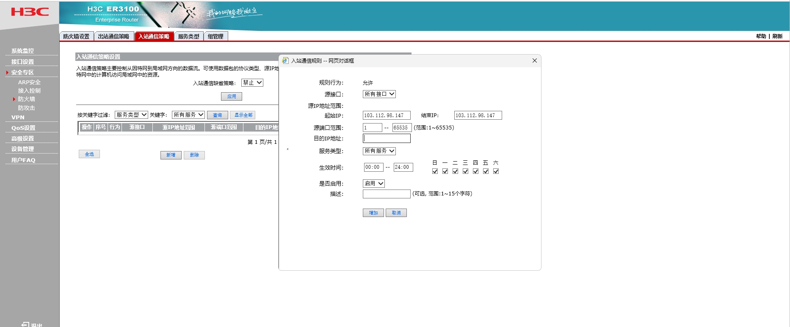Open the 防攻击 sidebar item

click(x=26, y=108)
